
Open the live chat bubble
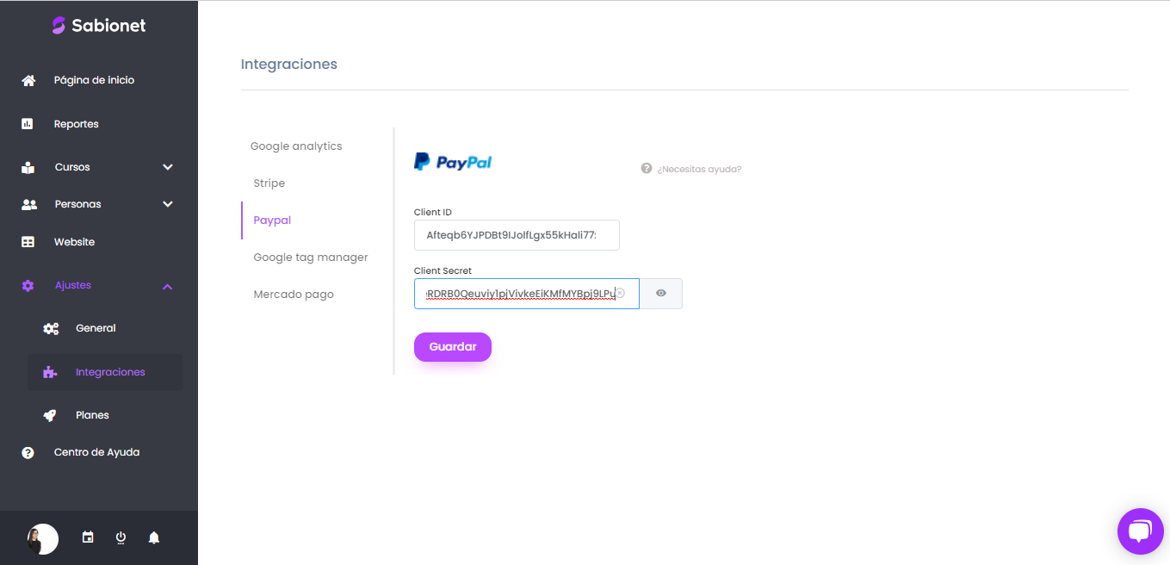click(x=1140, y=531)
